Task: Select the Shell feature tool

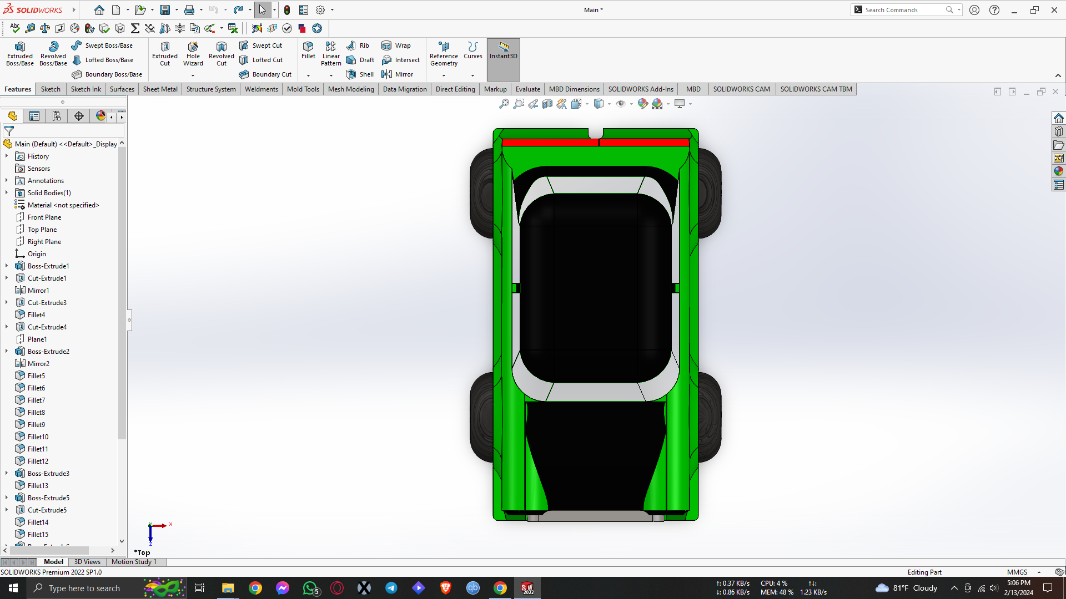Action: (360, 74)
